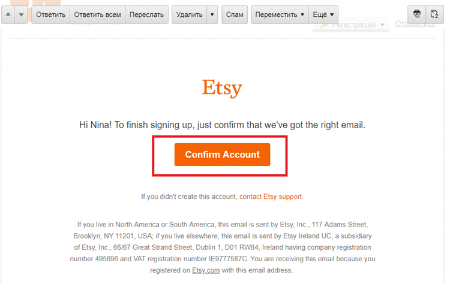
Task: Delete the message with Удалить
Action: (189, 14)
